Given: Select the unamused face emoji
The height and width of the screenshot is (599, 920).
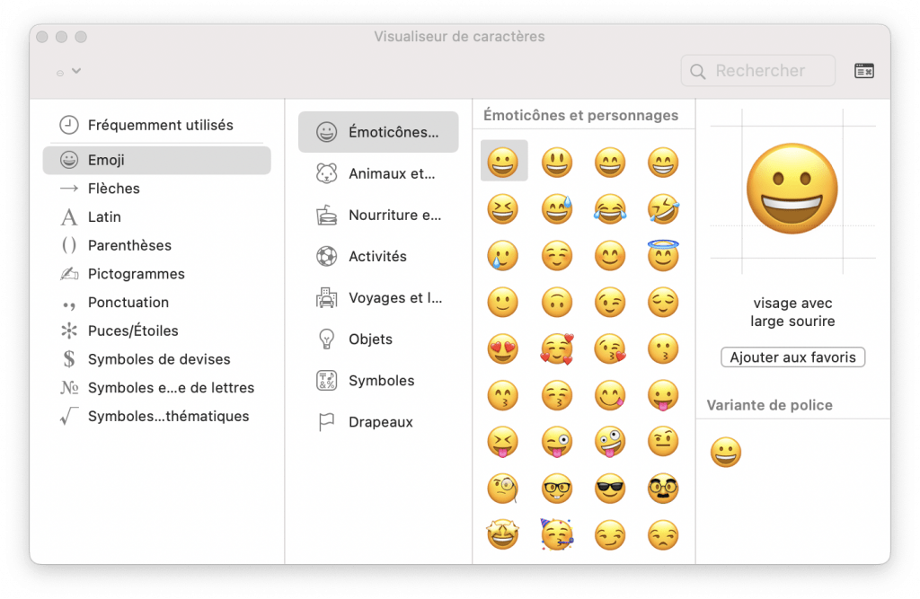Looking at the screenshot, I should click(663, 535).
